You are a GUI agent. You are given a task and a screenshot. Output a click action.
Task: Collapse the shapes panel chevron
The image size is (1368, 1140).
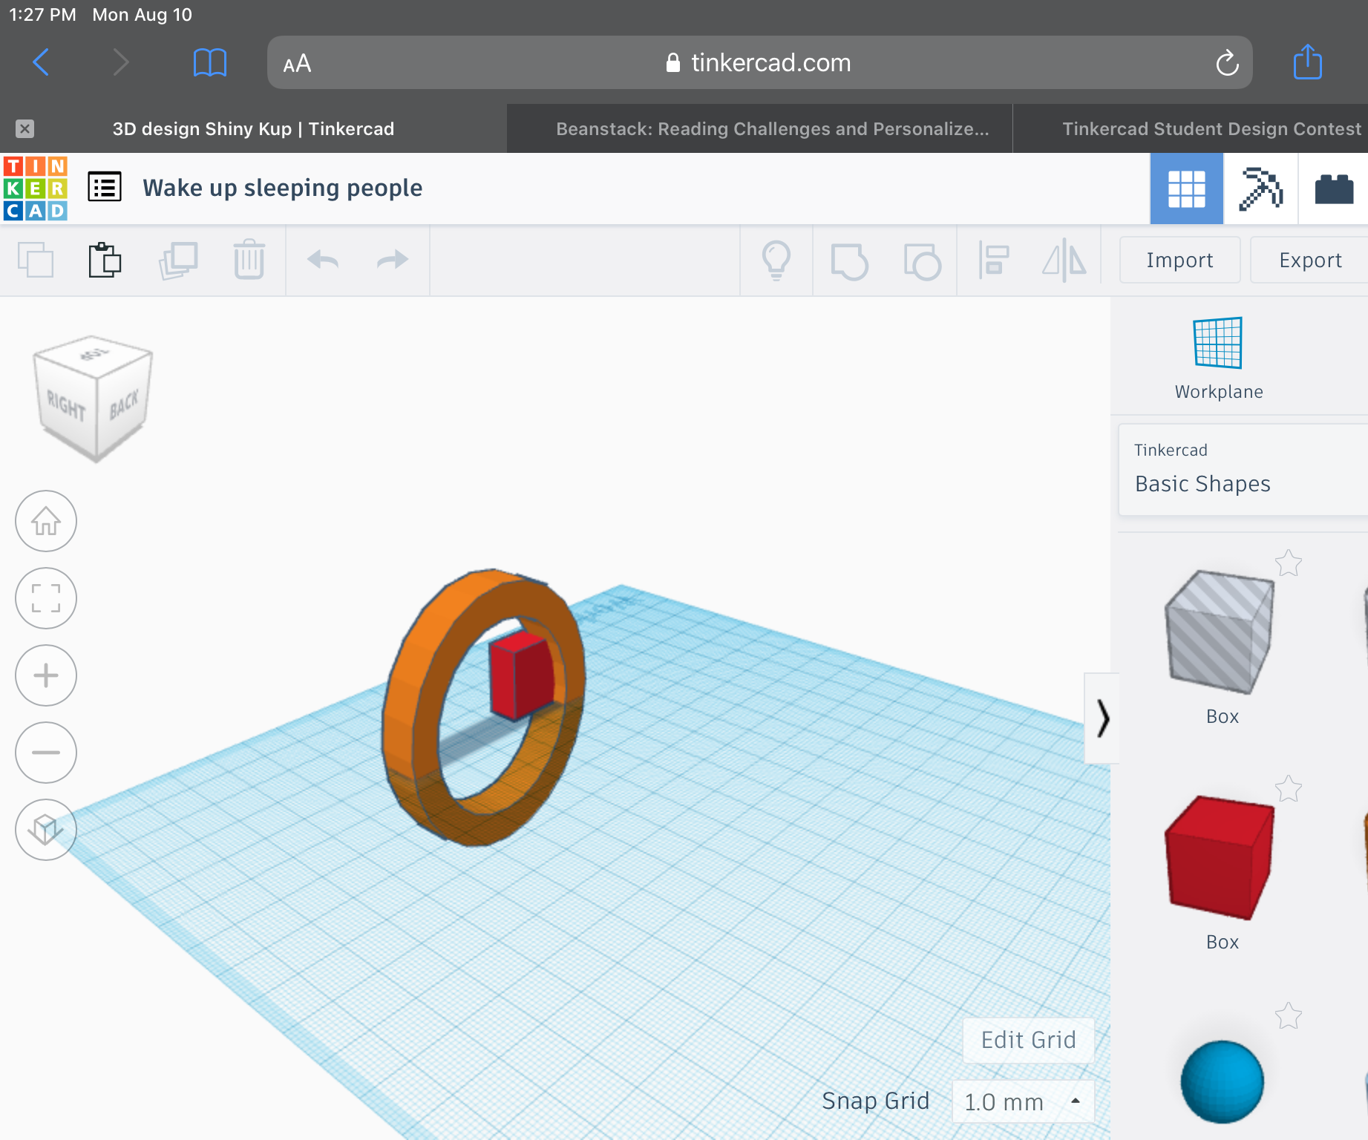coord(1102,718)
